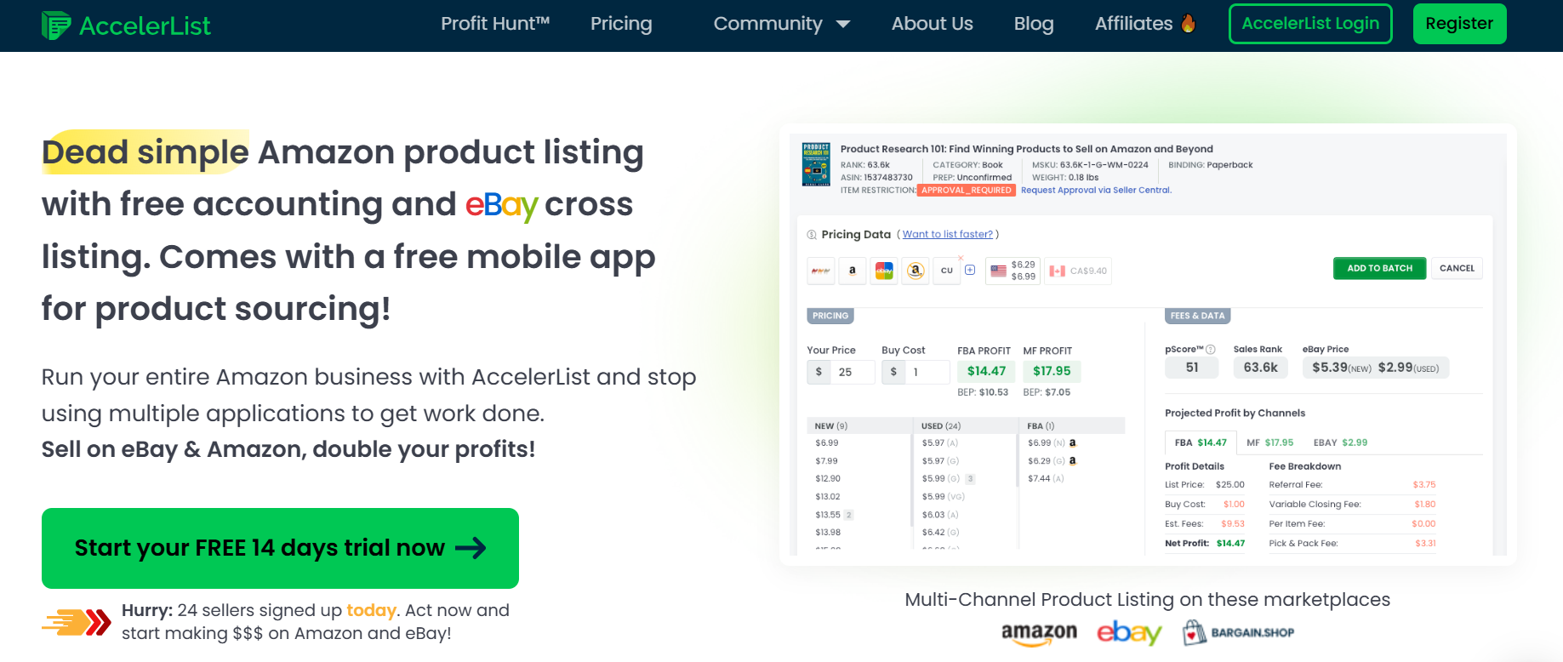Open the colorful eBay lookup icon

[x=884, y=271]
